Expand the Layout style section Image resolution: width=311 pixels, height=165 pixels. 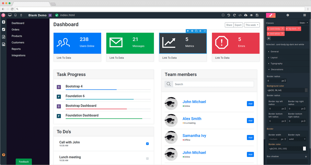coord(287,57)
